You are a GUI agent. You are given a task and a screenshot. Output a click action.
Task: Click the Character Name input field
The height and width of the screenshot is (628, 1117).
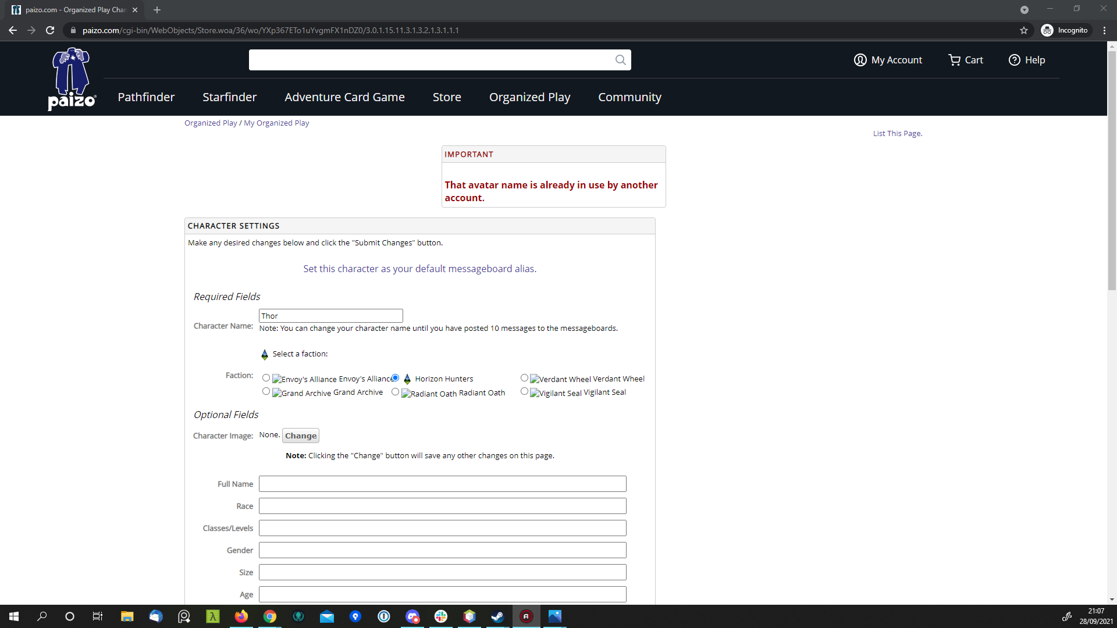point(330,316)
